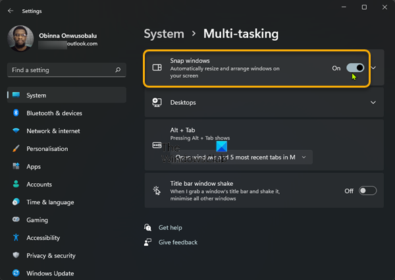This screenshot has width=395, height=280.
Task: Turn off the Snap windows toggle
Action: [x=355, y=68]
